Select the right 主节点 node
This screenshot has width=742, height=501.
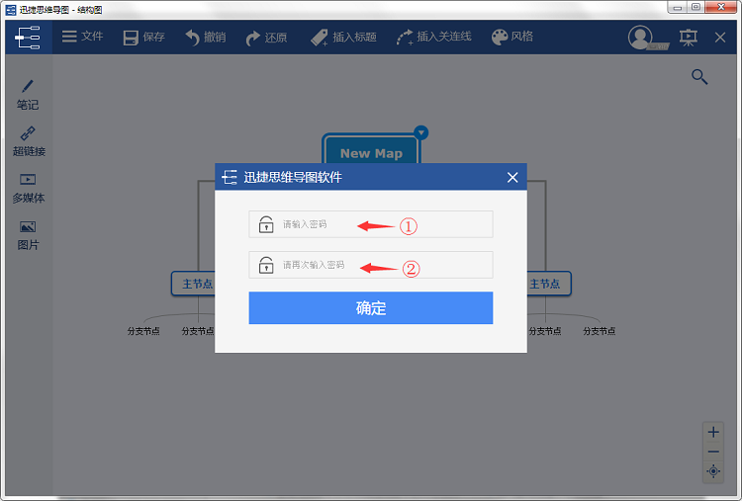(x=548, y=284)
